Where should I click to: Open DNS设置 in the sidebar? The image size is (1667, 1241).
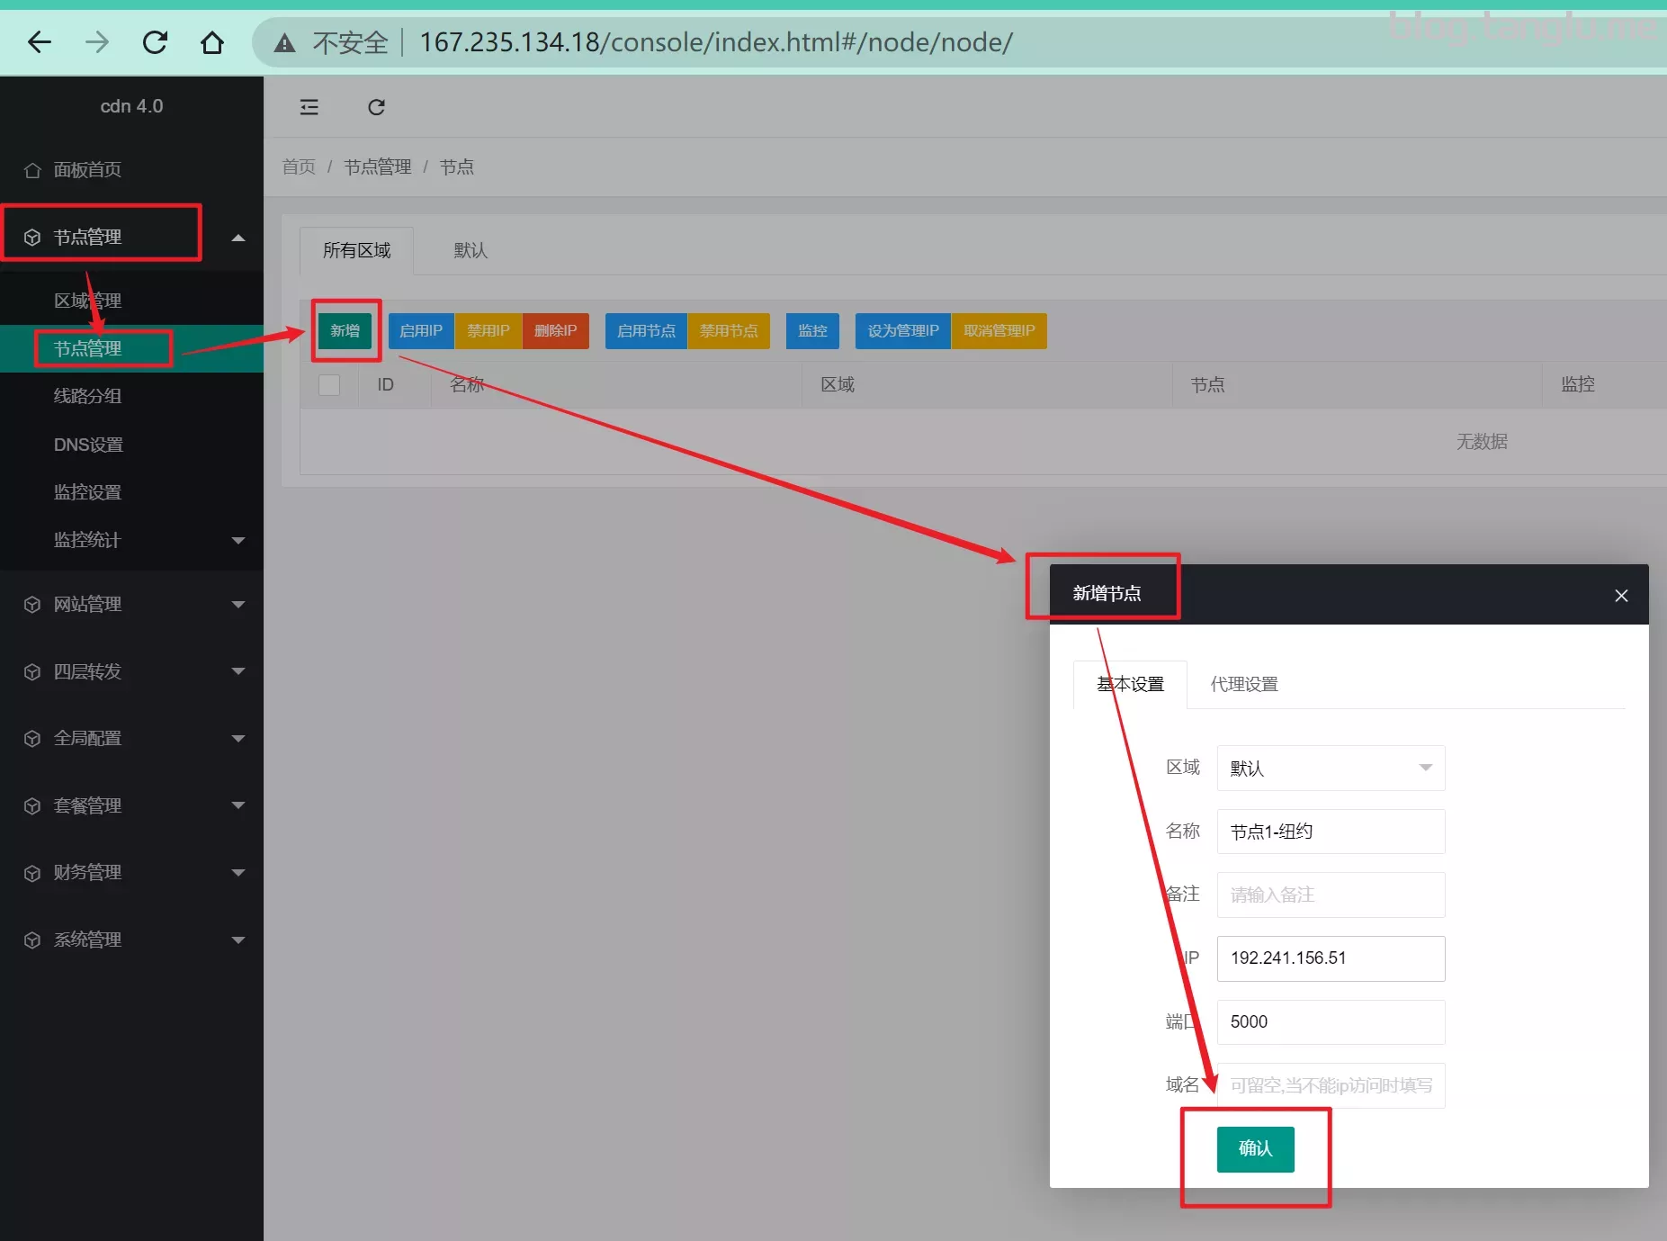tap(88, 445)
